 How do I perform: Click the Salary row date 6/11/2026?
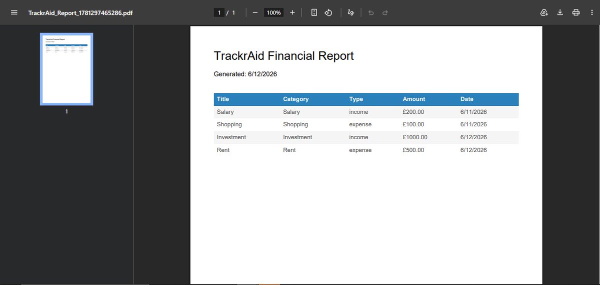(474, 112)
